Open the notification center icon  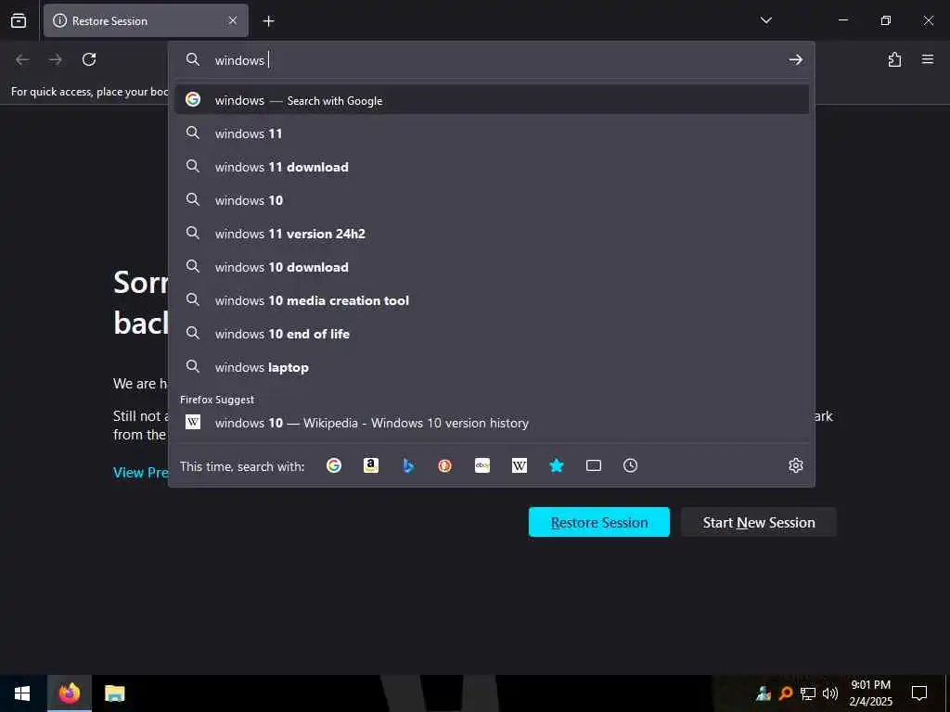[x=919, y=693]
